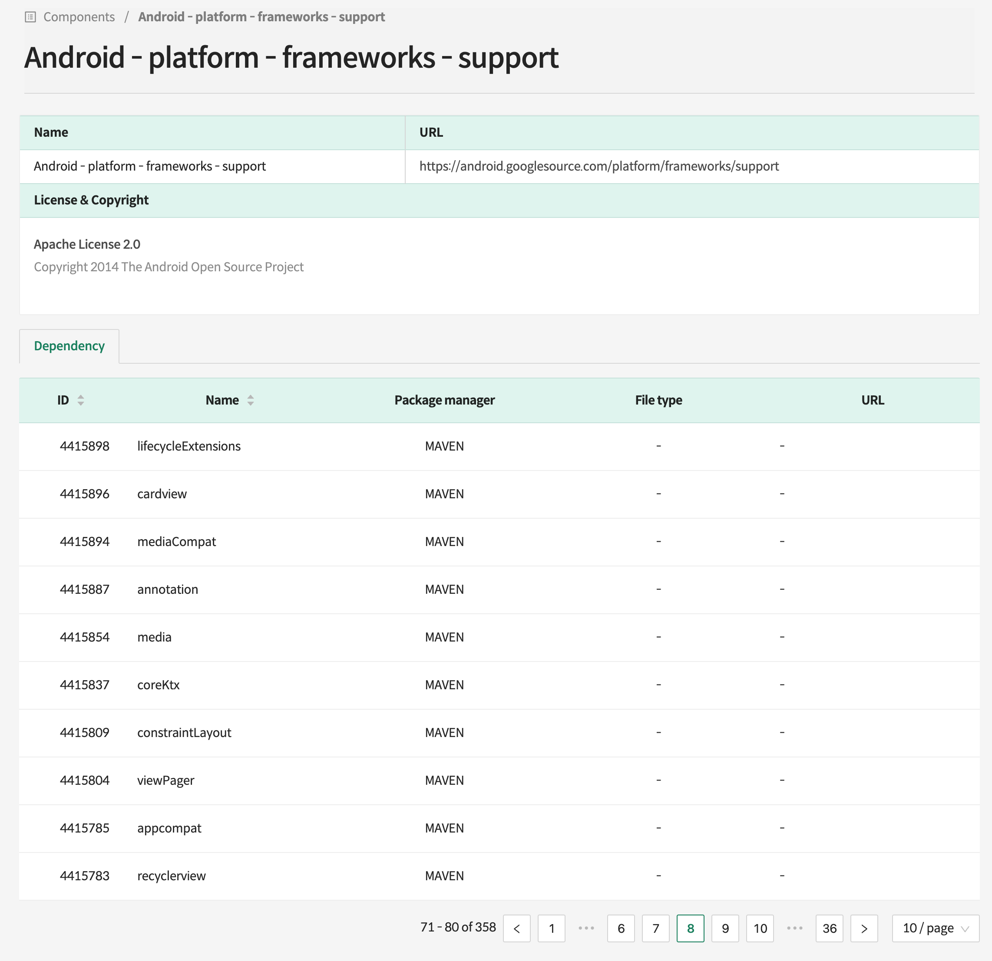Select page 6 of results
The width and height of the screenshot is (992, 961).
tap(621, 928)
